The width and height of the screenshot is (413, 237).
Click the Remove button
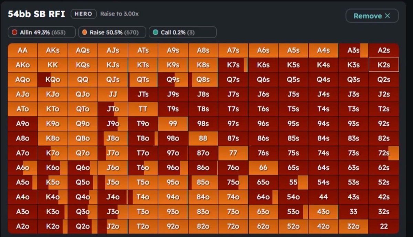(x=372, y=16)
